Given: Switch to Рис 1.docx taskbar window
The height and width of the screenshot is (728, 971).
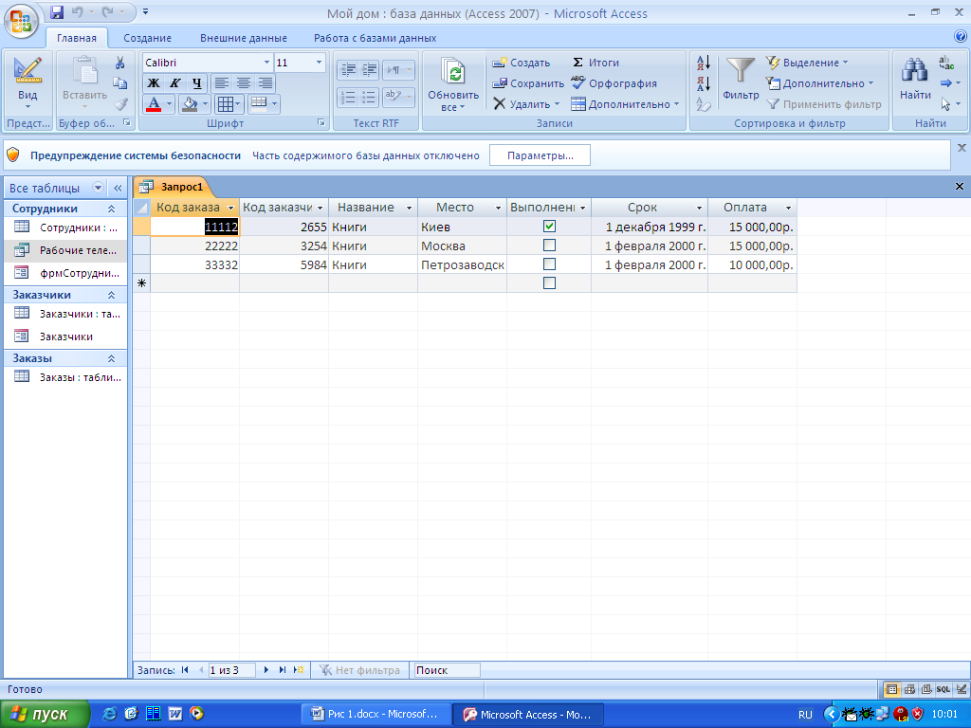Looking at the screenshot, I should pyautogui.click(x=376, y=714).
